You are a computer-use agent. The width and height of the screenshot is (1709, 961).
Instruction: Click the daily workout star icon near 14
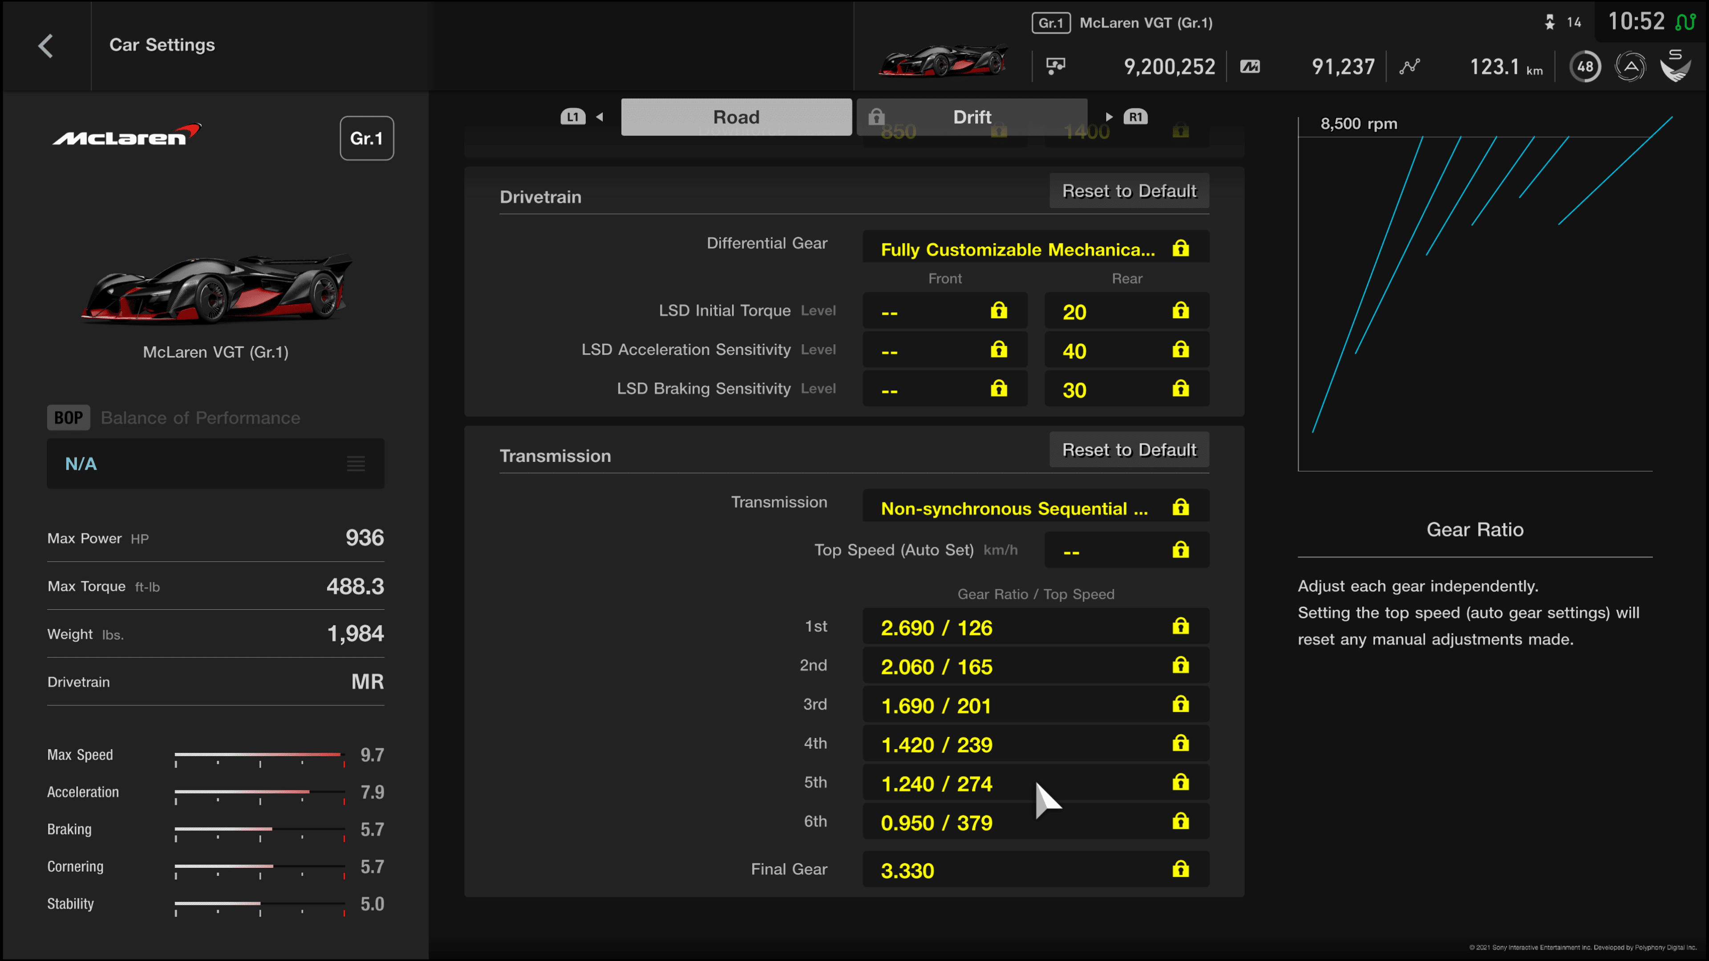click(x=1550, y=23)
